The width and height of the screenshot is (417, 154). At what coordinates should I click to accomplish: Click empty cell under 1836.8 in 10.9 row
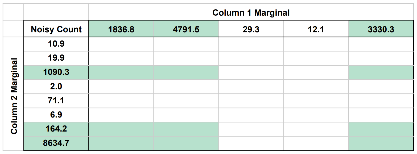pyautogui.click(x=121, y=44)
